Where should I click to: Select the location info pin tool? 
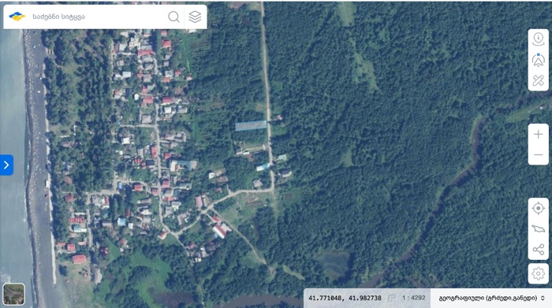539,39
